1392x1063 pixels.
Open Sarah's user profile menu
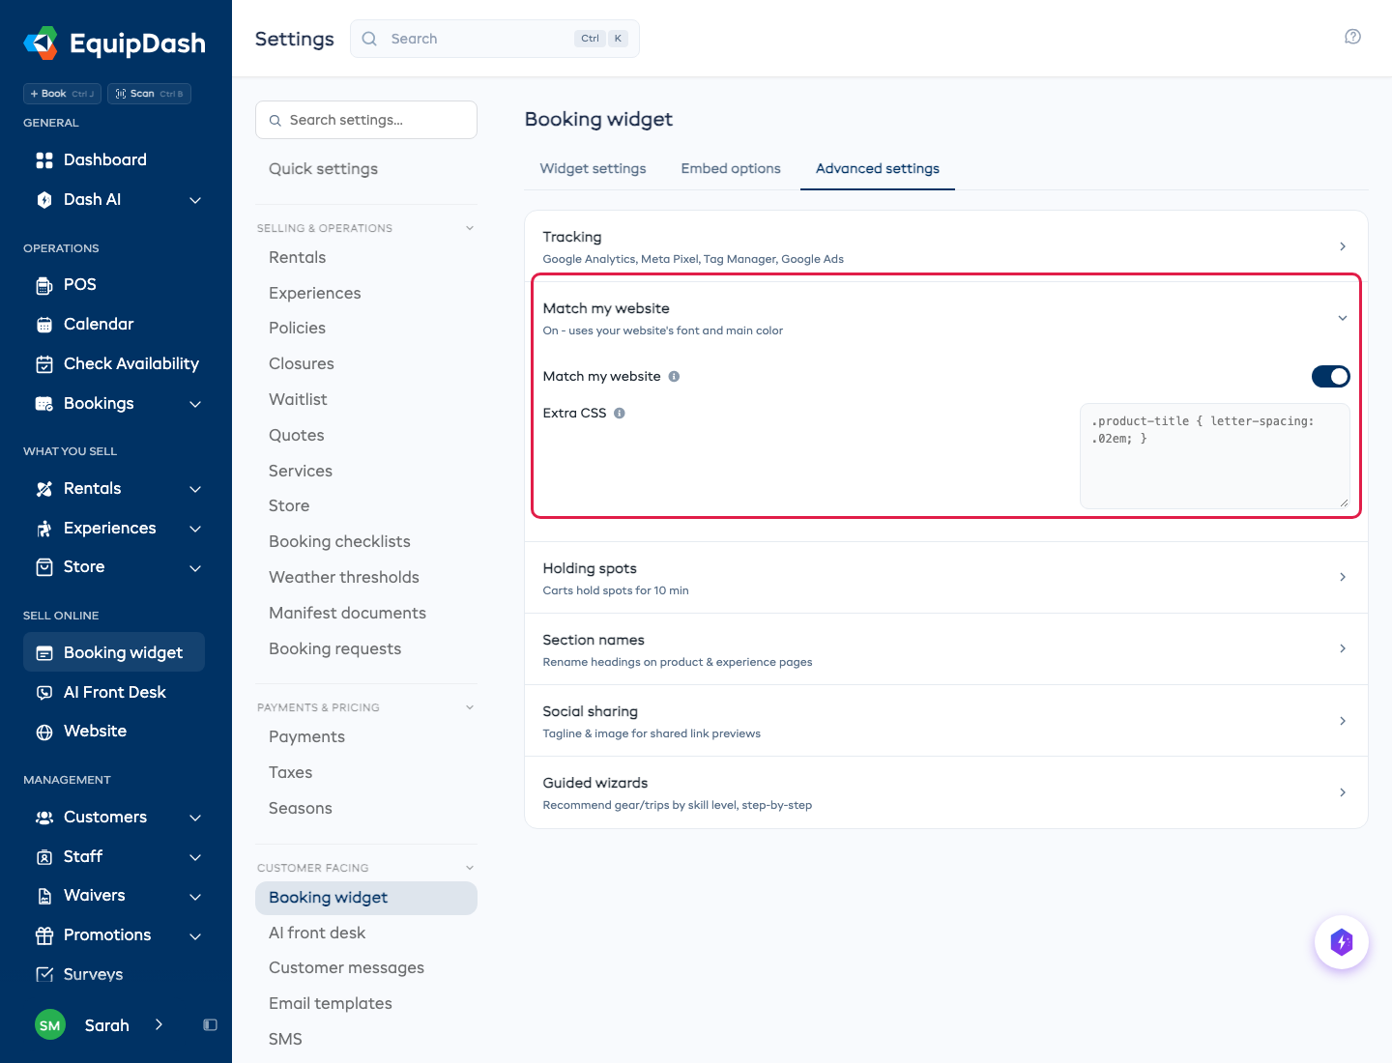pos(99,1025)
